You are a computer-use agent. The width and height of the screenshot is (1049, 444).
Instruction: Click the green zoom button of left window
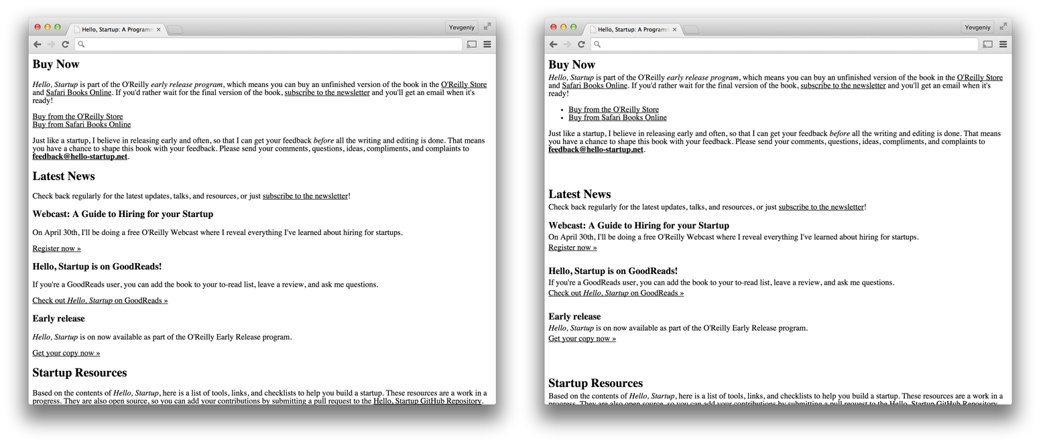pos(58,27)
